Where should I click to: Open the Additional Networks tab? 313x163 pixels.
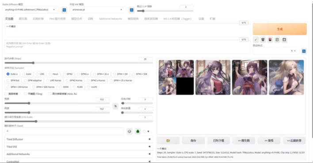point(111,19)
